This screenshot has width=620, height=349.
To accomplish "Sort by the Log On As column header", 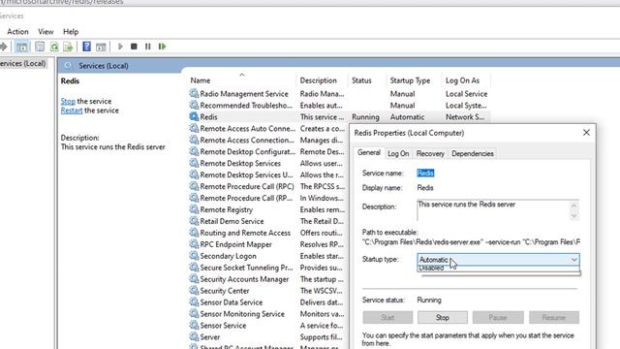I will [466, 80].
